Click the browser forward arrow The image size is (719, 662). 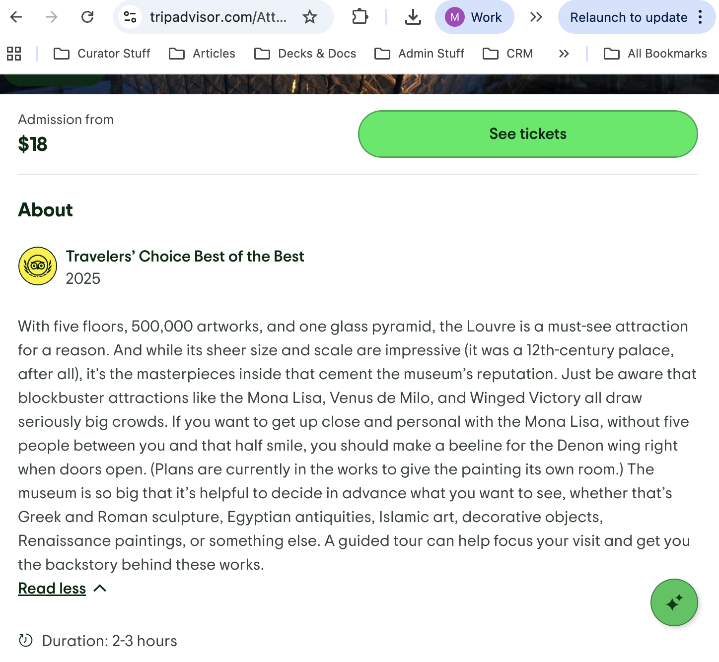coord(52,17)
